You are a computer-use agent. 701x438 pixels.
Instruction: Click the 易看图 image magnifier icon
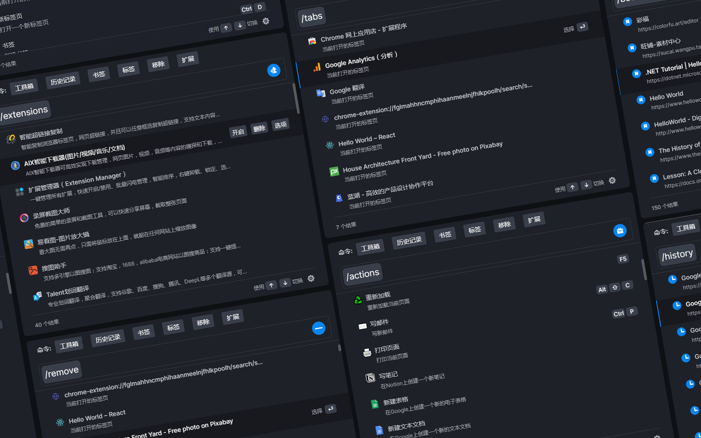pyautogui.click(x=28, y=244)
